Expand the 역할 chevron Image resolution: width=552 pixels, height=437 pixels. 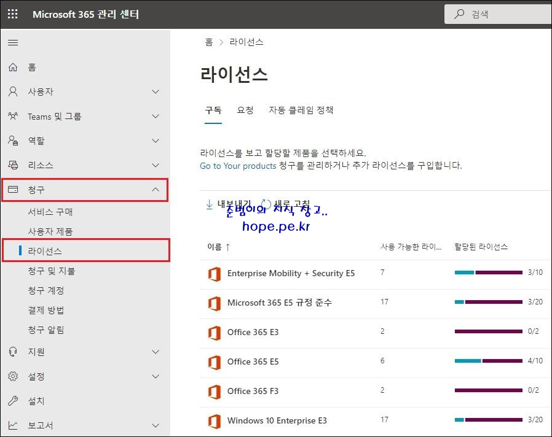click(x=156, y=141)
